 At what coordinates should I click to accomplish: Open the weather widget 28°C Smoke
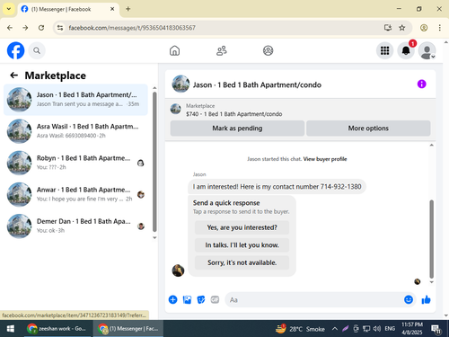coord(300,329)
